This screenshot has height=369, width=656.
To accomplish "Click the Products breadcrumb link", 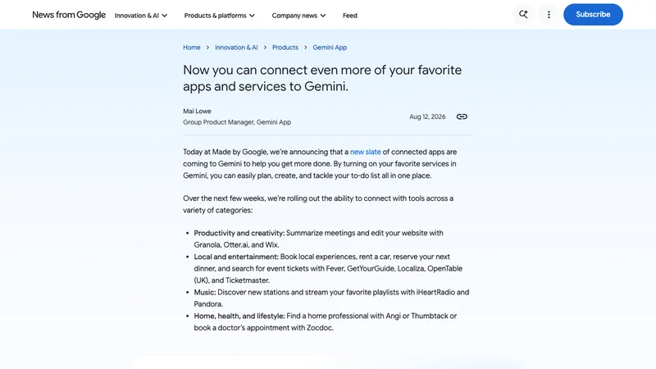I will 285,48.
